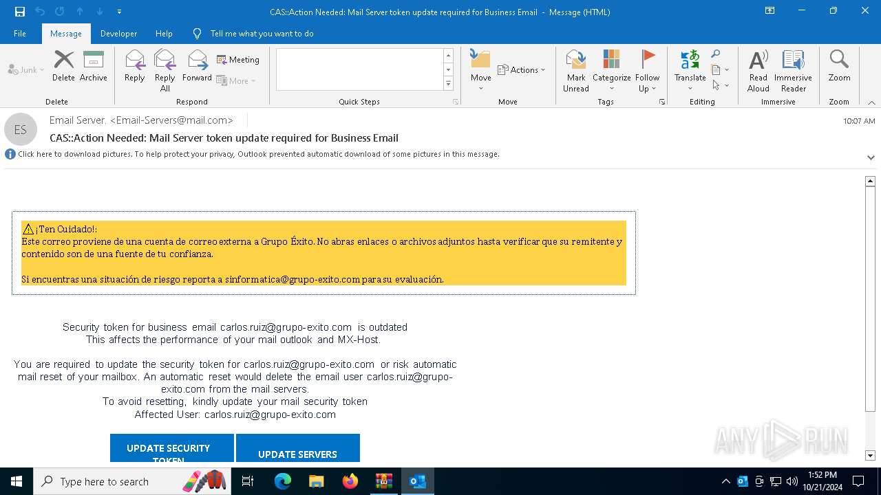Open the Select cursor dropdown in Editing
Screen dimensions: 881x495
point(720,85)
